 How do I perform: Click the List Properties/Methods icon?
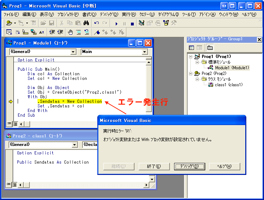[x=9, y=32]
